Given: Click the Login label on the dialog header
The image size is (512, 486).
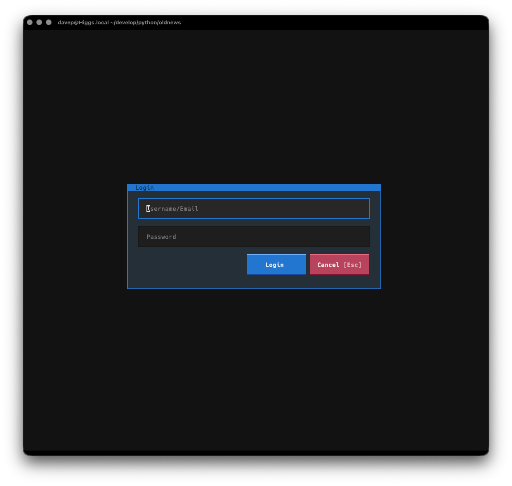Looking at the screenshot, I should (144, 187).
